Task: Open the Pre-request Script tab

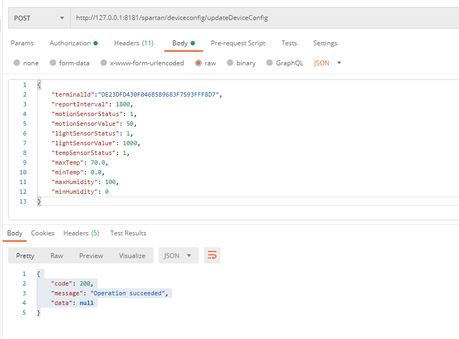Action: click(x=238, y=43)
